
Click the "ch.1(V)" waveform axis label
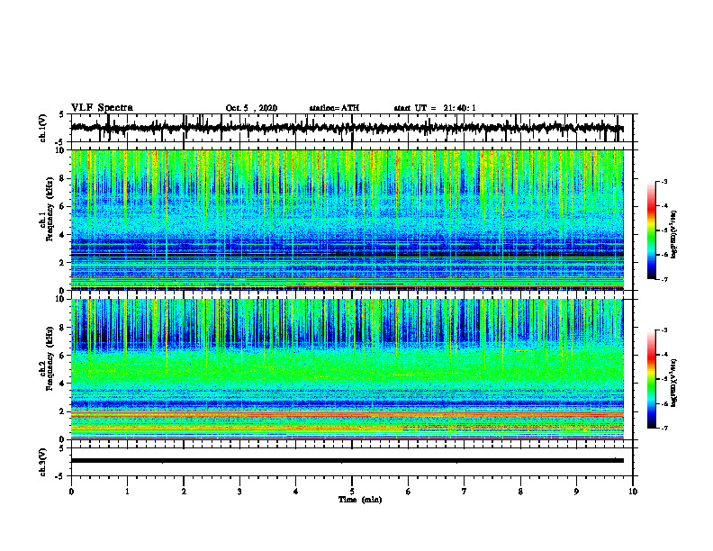pos(42,128)
